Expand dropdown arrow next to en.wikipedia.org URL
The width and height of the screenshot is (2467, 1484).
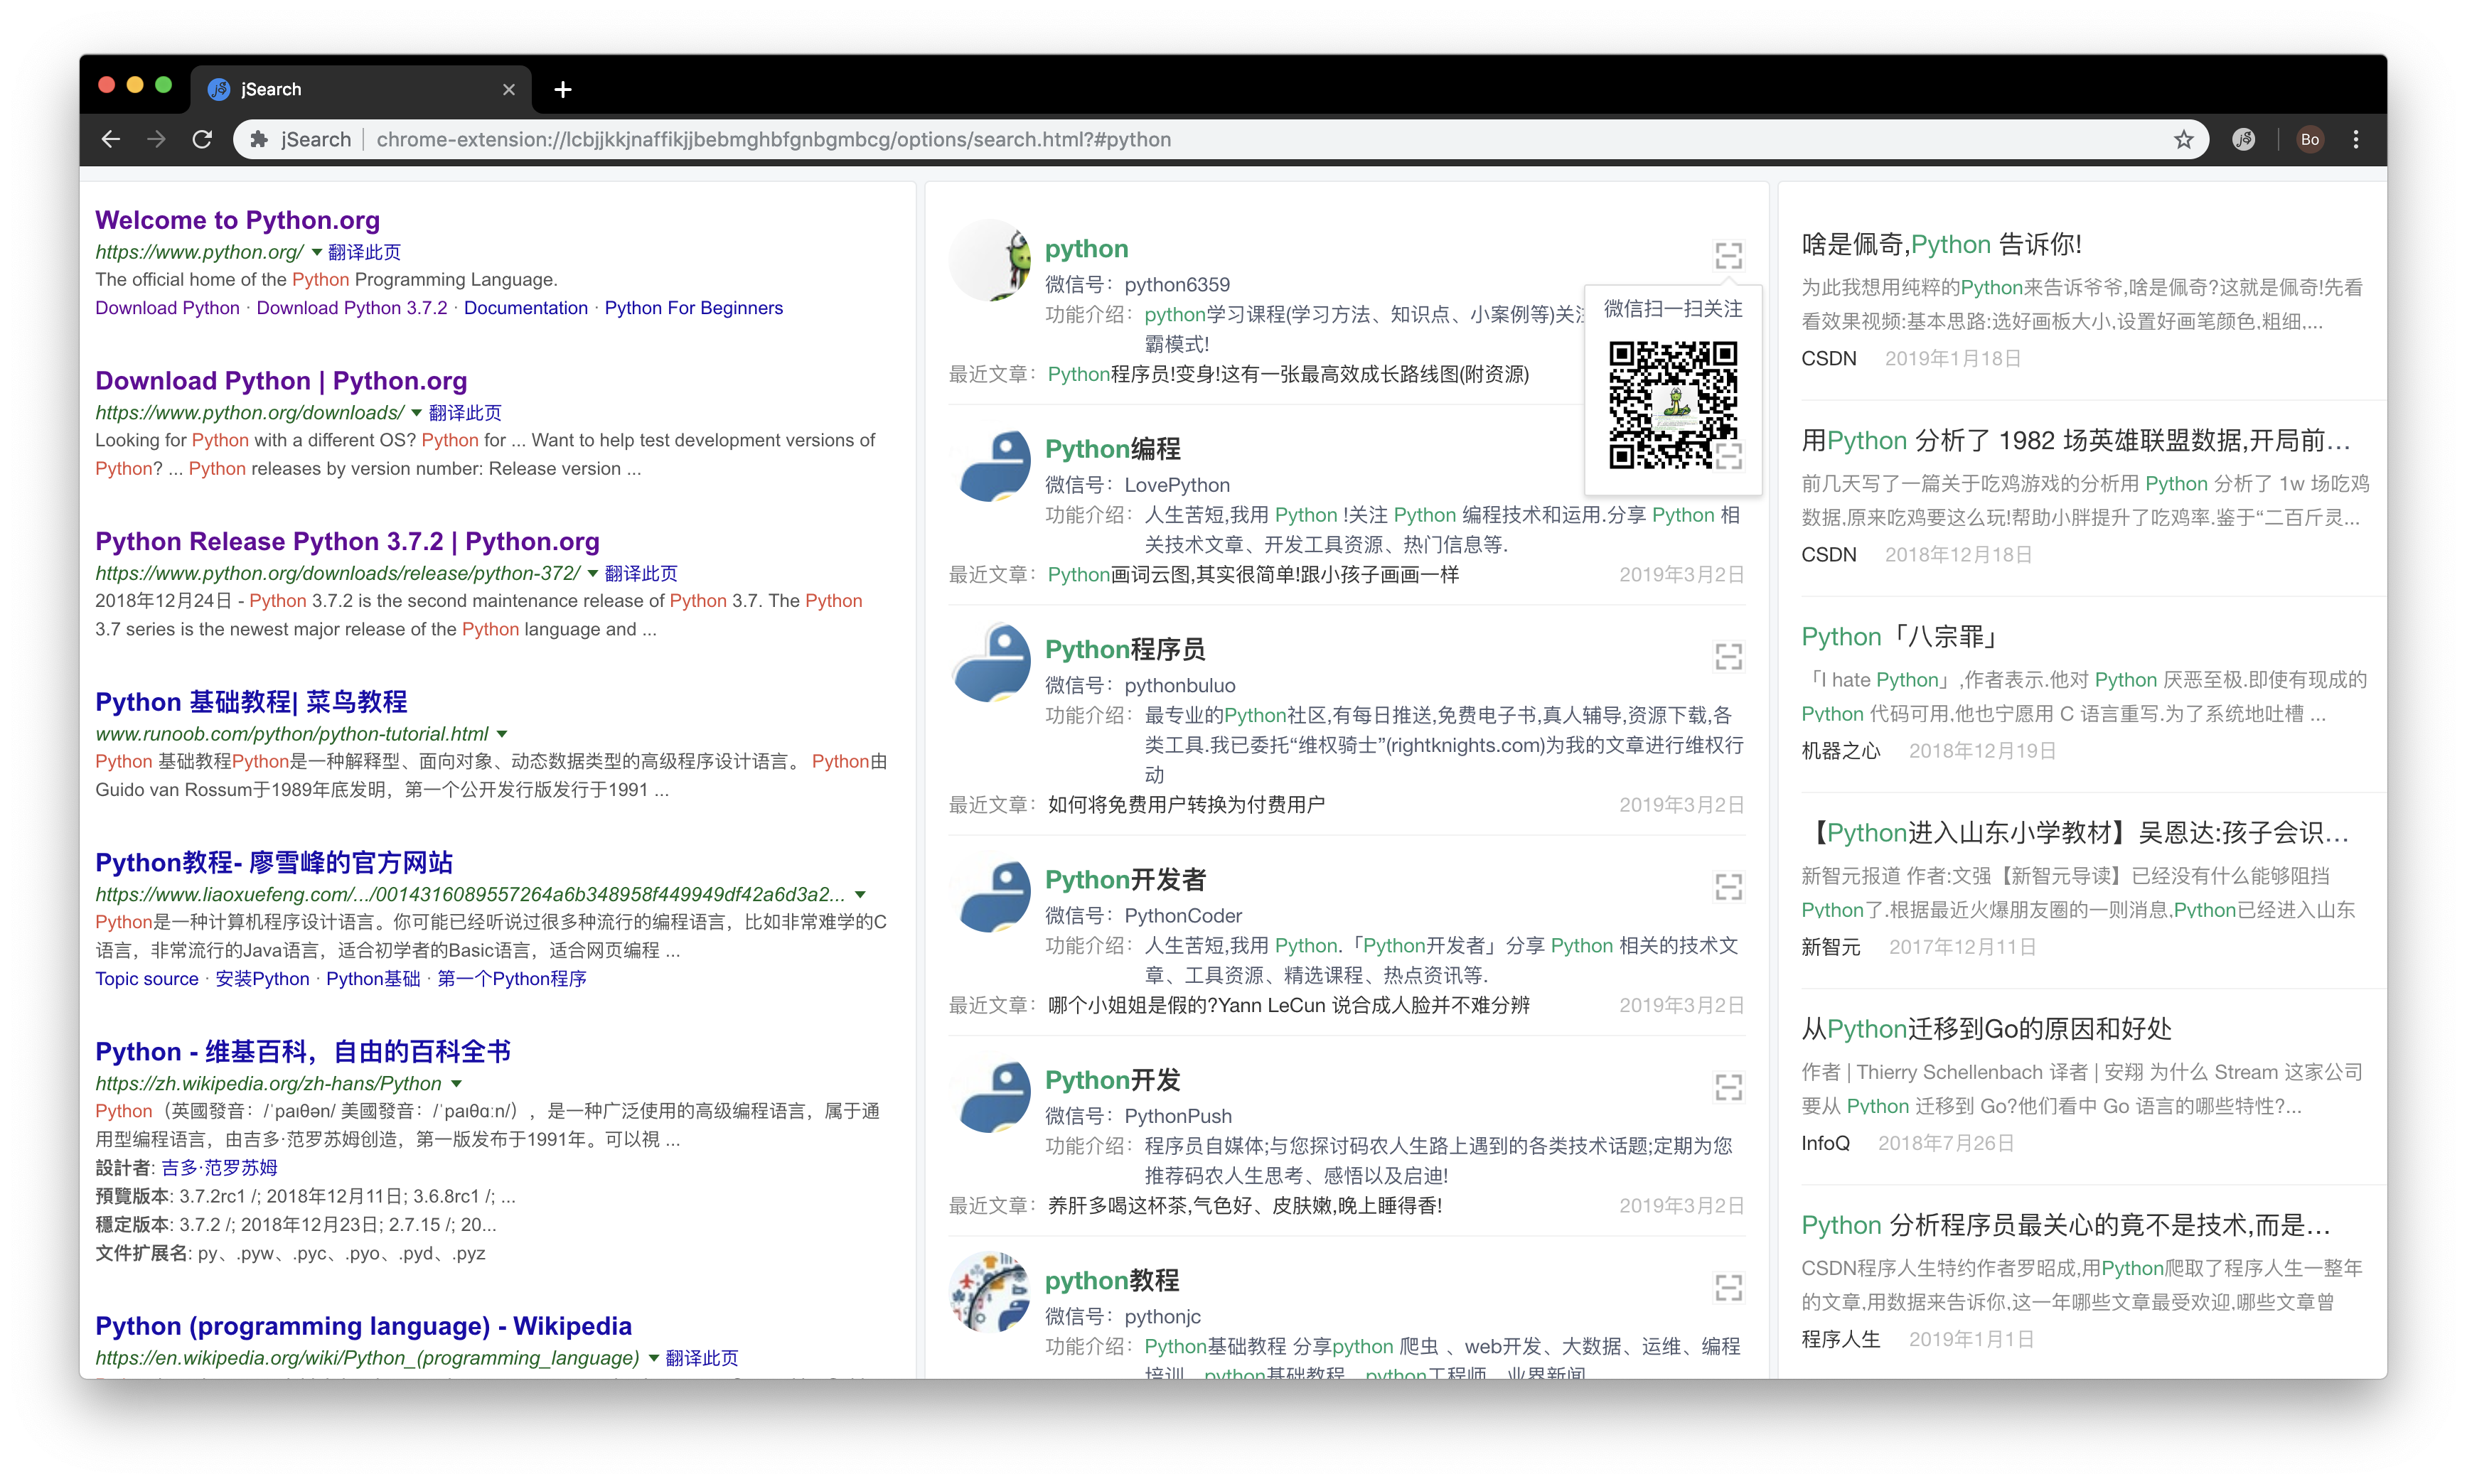click(654, 1358)
